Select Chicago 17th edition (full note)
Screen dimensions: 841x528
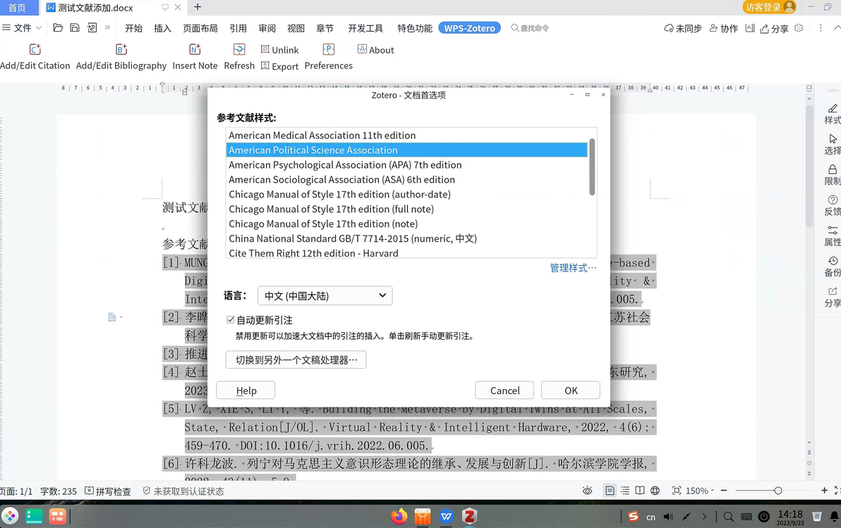point(406,209)
